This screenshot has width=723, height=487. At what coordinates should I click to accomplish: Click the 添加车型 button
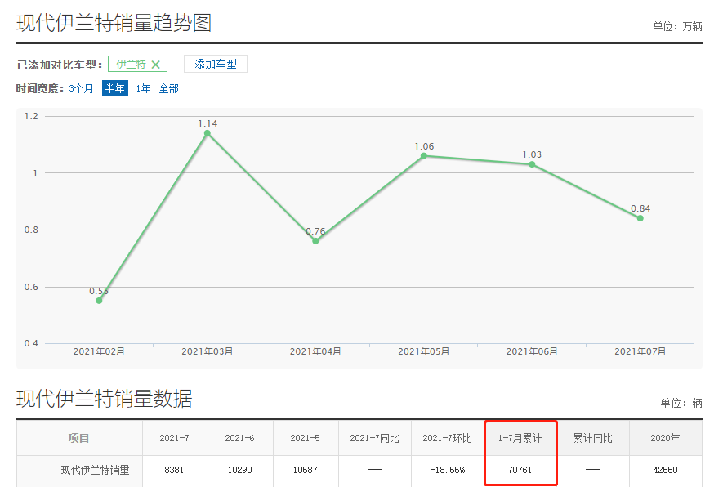(216, 64)
